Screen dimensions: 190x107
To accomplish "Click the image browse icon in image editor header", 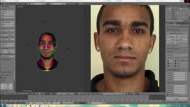I will [x=102, y=94].
